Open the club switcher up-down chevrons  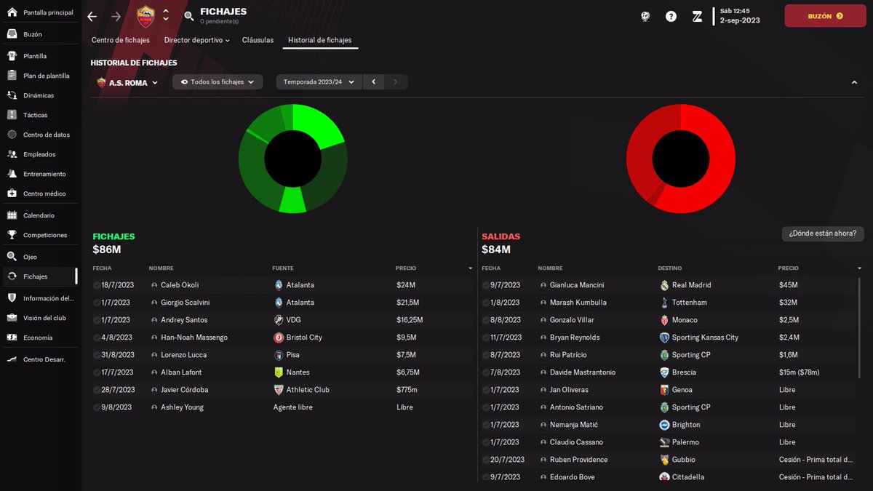166,15
